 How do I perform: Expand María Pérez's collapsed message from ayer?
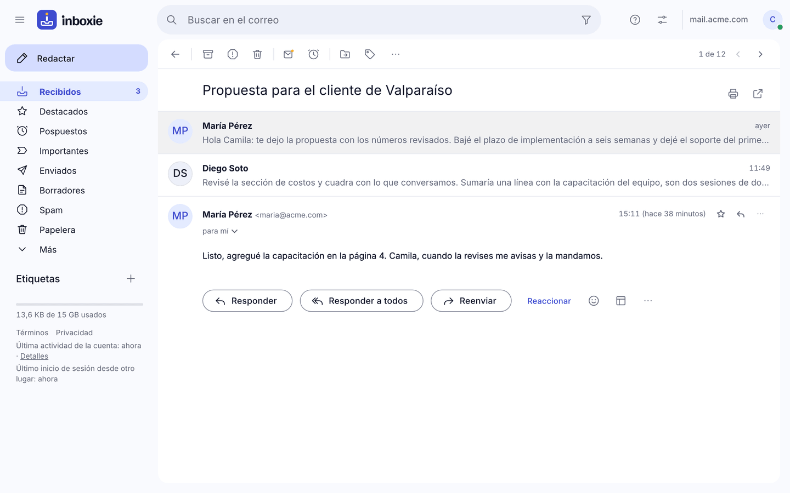click(469, 133)
